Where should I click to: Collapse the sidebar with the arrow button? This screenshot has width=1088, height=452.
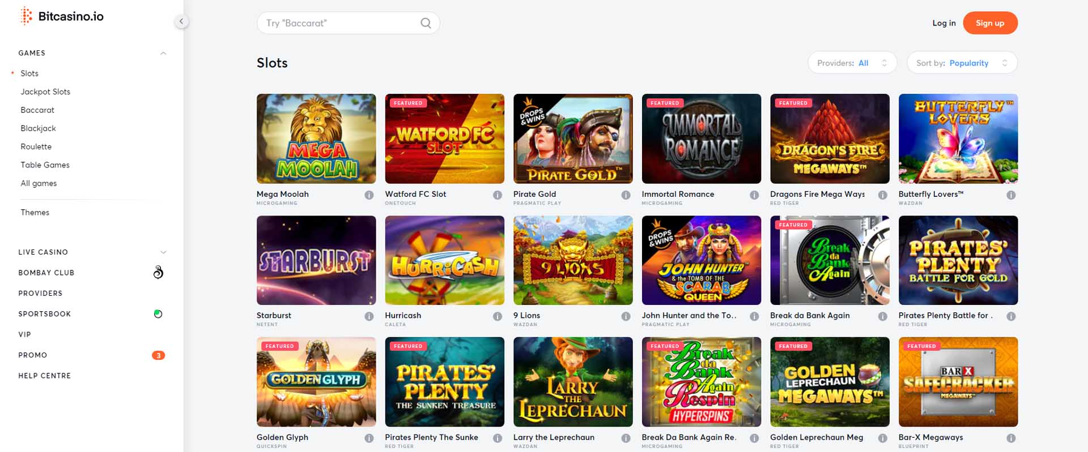[x=181, y=21]
